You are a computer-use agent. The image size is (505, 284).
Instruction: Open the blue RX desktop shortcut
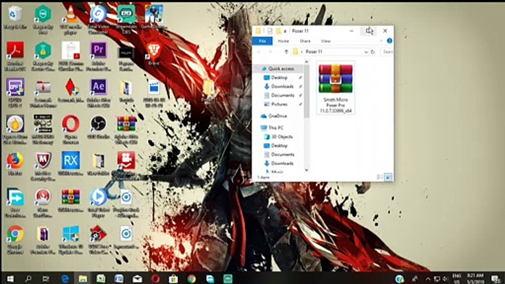(71, 163)
